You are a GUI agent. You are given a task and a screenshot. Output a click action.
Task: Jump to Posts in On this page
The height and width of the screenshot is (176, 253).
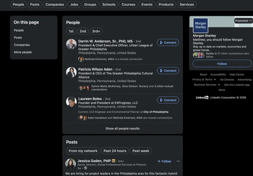pyautogui.click(x=18, y=38)
